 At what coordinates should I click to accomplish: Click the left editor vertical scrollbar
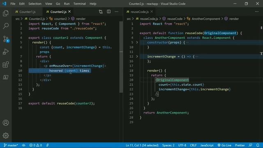pos(121,57)
